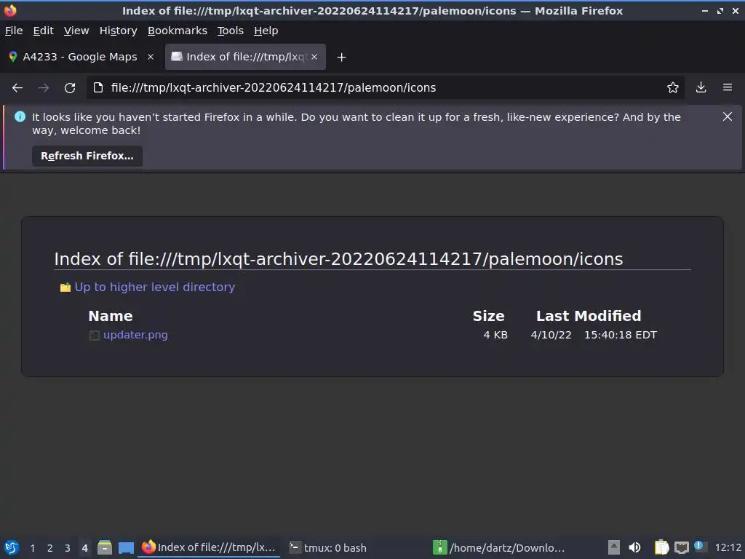
Task: Minimize the Firefox window
Action: pyautogui.click(x=704, y=10)
